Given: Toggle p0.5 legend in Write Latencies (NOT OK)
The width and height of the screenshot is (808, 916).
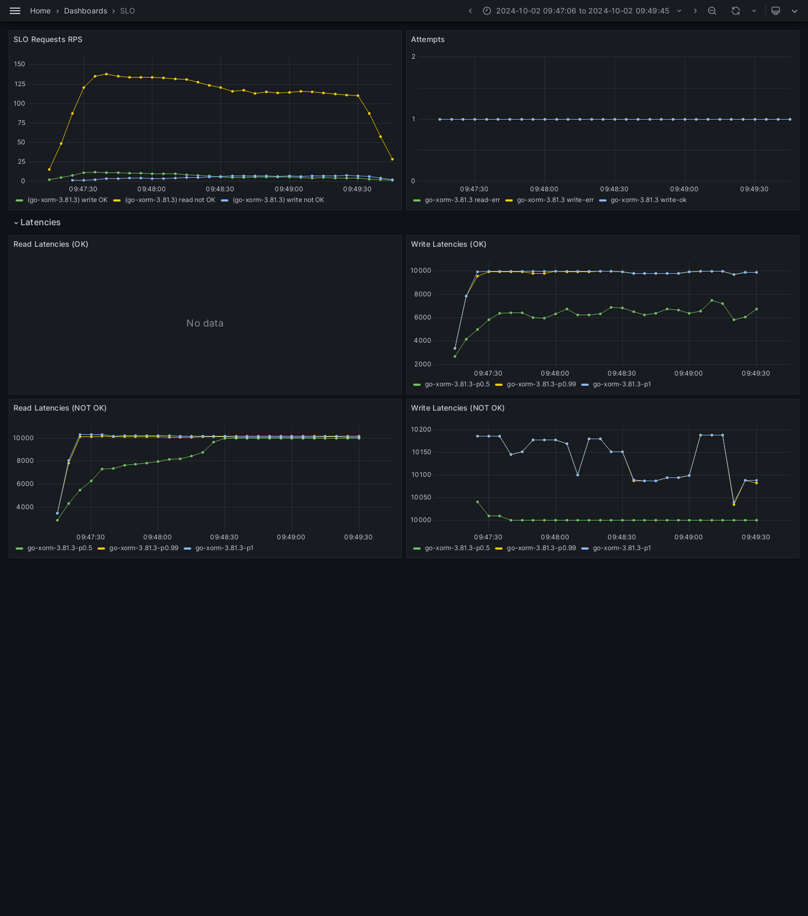Looking at the screenshot, I should [x=457, y=548].
